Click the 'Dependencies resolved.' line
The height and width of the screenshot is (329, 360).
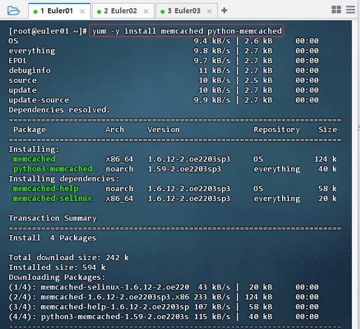tap(60, 109)
